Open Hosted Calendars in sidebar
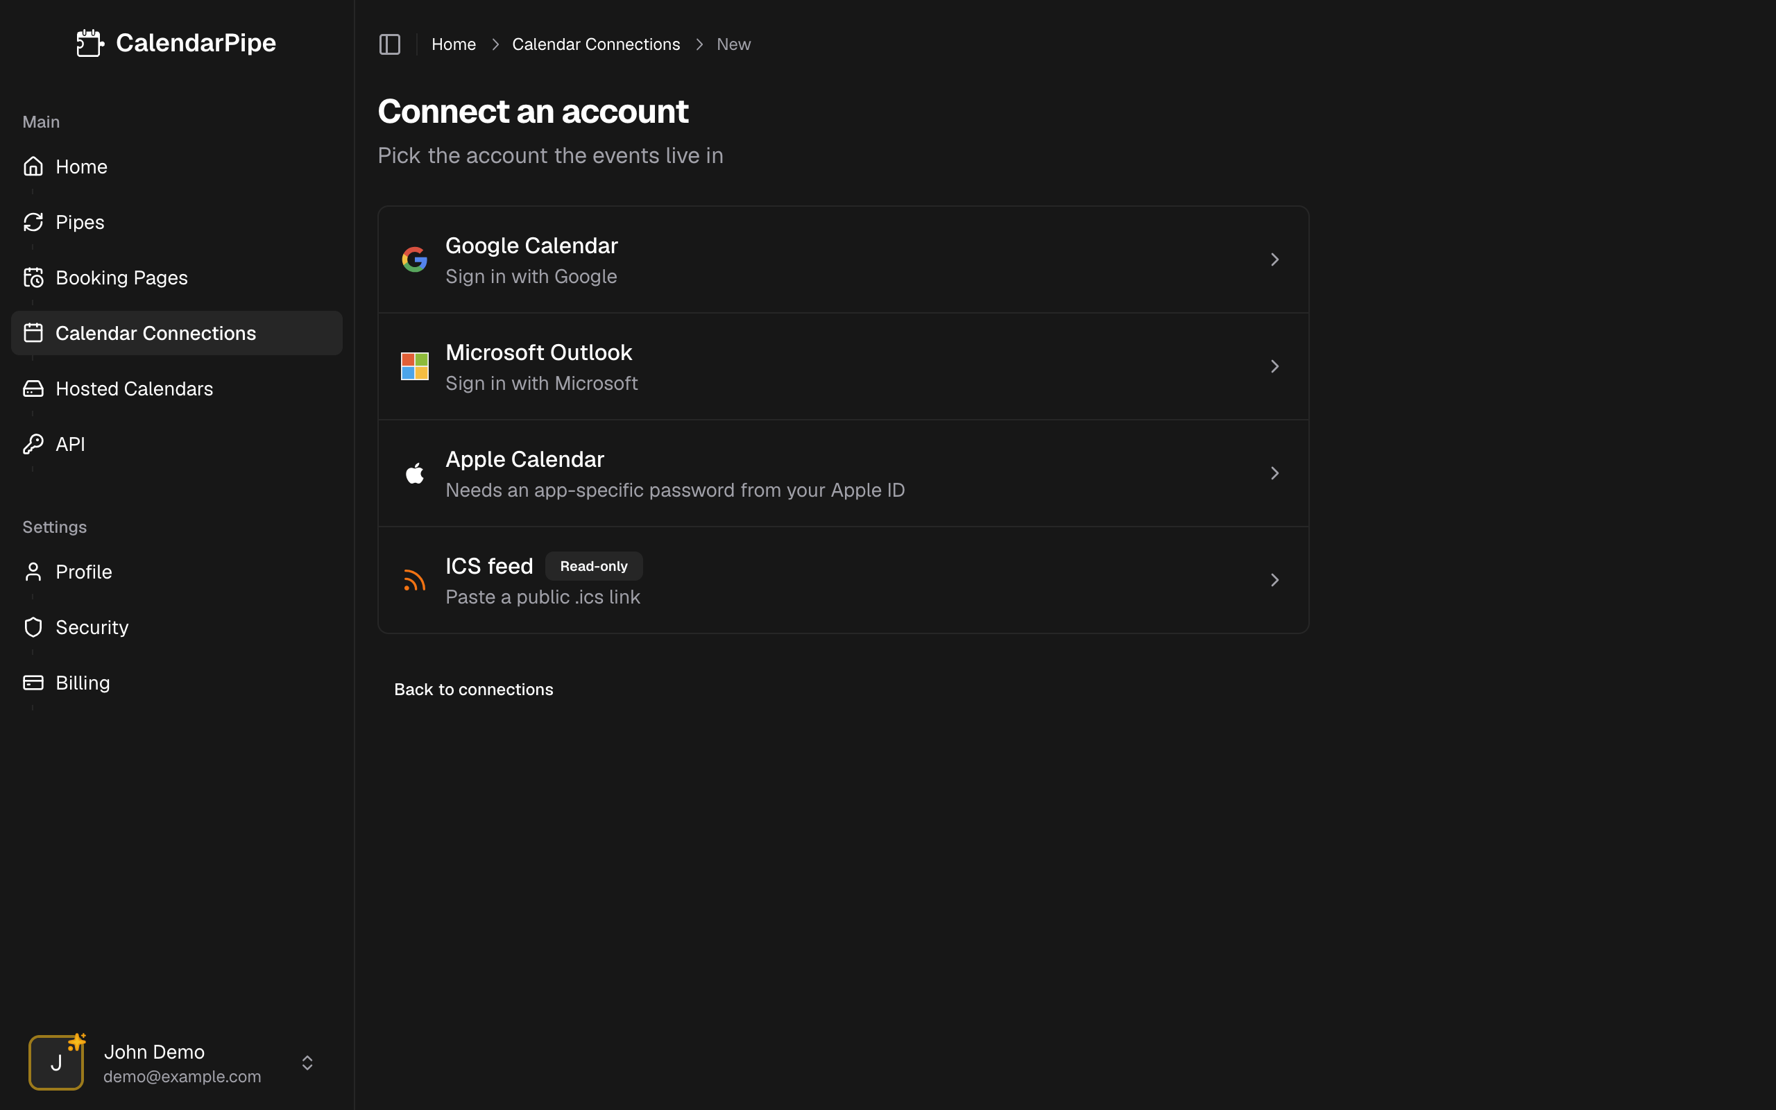Screen dimensions: 1776x1110 [177, 388]
